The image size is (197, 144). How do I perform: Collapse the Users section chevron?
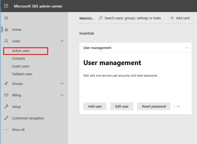click(62, 41)
